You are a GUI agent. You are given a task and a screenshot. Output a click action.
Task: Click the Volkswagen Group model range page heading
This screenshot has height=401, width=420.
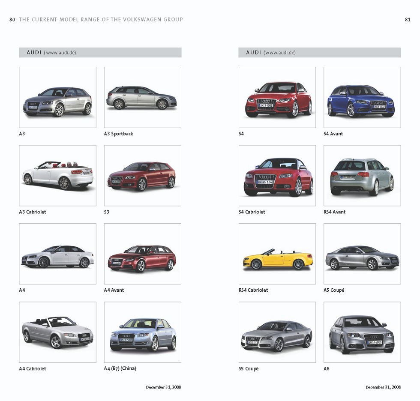pyautogui.click(x=101, y=19)
